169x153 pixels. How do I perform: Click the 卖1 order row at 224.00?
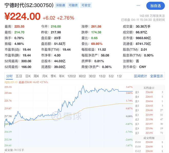149,110
